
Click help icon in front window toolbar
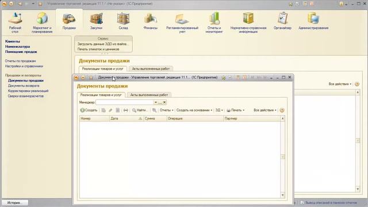pos(282,110)
